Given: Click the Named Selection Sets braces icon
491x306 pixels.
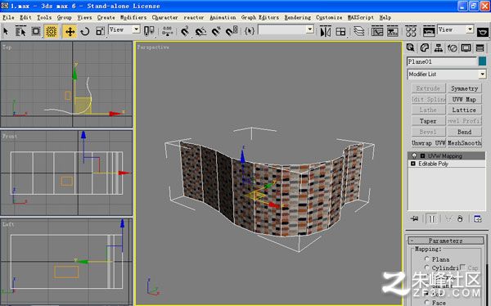Looking at the screenshot, I should 250,31.
